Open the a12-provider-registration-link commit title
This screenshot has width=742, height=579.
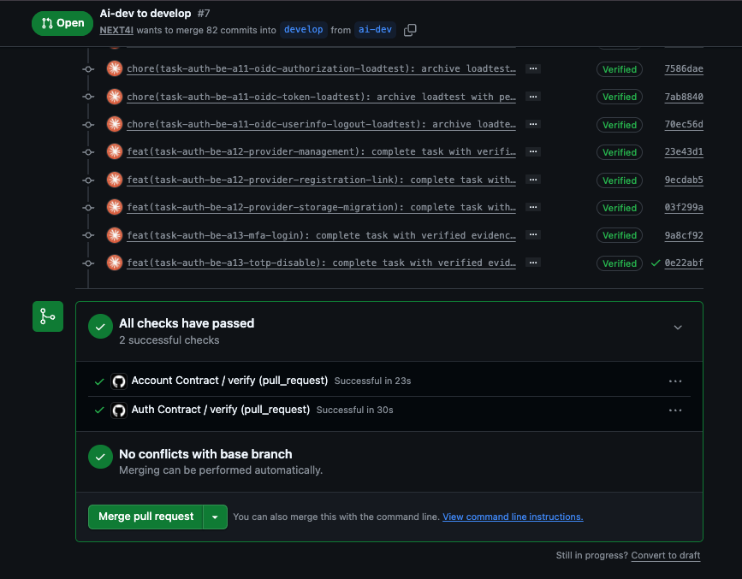[321, 180]
